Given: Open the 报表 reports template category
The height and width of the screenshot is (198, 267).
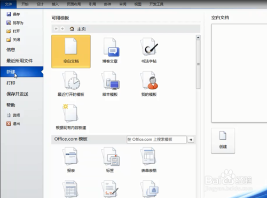Looking at the screenshot, I should pos(71,160).
